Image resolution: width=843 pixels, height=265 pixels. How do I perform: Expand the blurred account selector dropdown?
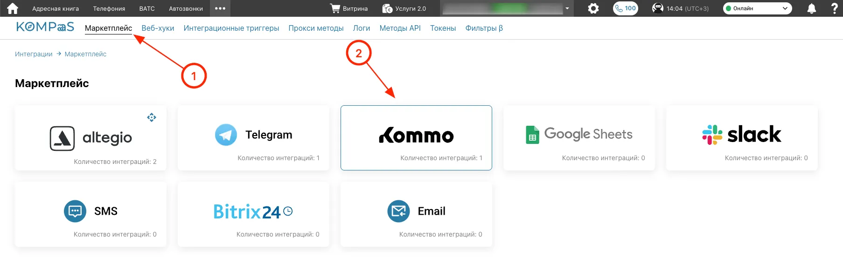(567, 8)
